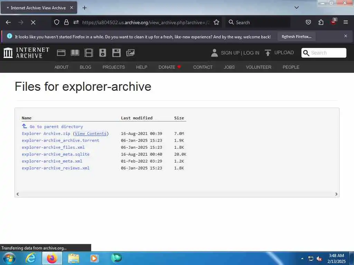Screen dimensions: 354x265
Task: Open the DONATE menu item
Action: point(170,67)
